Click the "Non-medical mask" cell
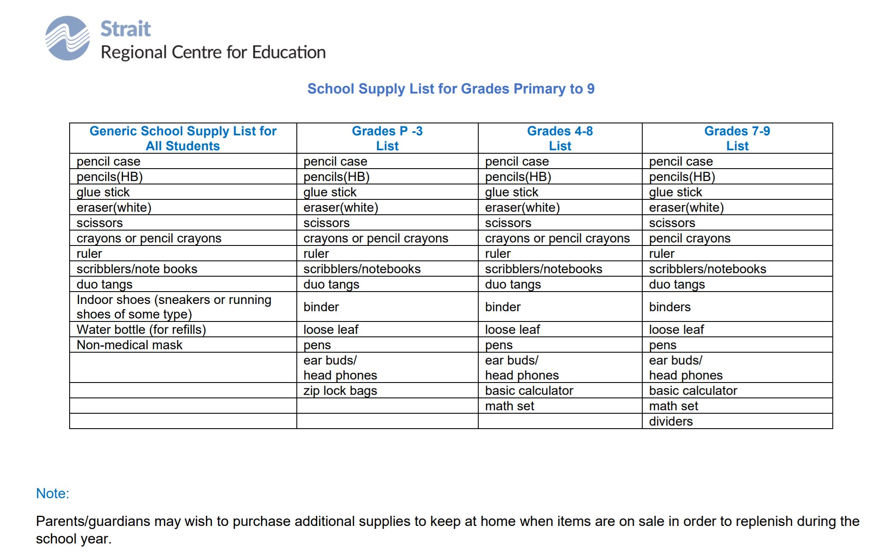The width and height of the screenshot is (895, 558). click(129, 345)
